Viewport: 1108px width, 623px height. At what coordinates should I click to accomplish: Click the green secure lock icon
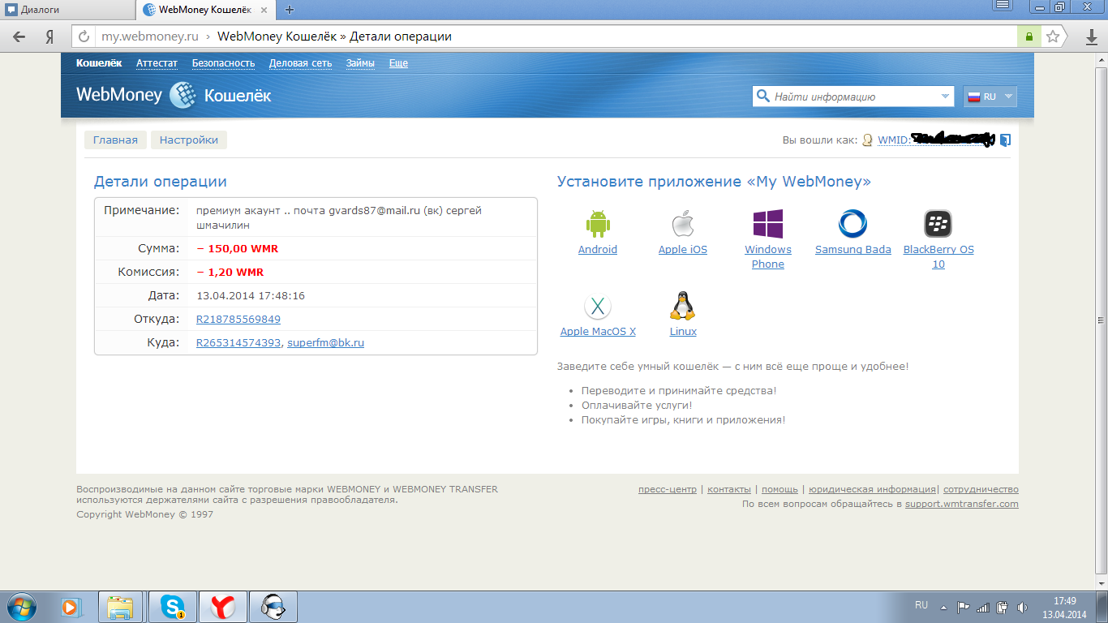[1029, 37]
